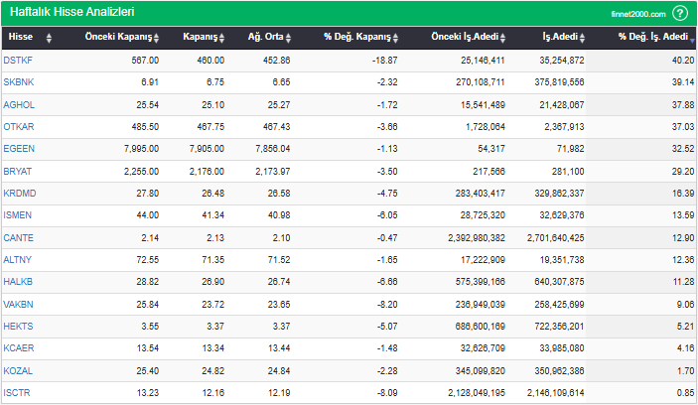The image size is (698, 405).
Task: Sort by % Değ. İş. Adedi arrows
Action: [692, 38]
